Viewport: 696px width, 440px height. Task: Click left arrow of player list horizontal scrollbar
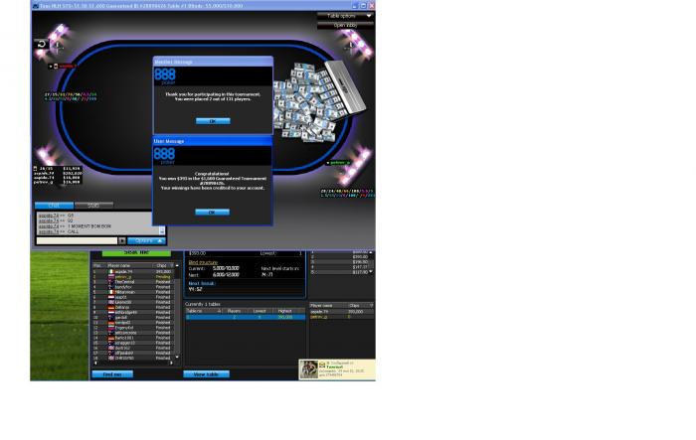(x=95, y=363)
